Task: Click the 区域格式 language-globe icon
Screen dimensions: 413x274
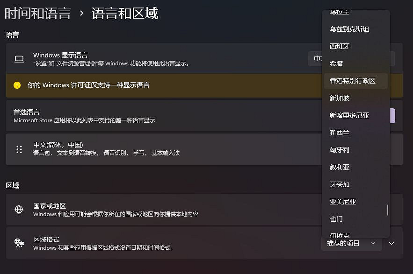Action: pos(19,243)
